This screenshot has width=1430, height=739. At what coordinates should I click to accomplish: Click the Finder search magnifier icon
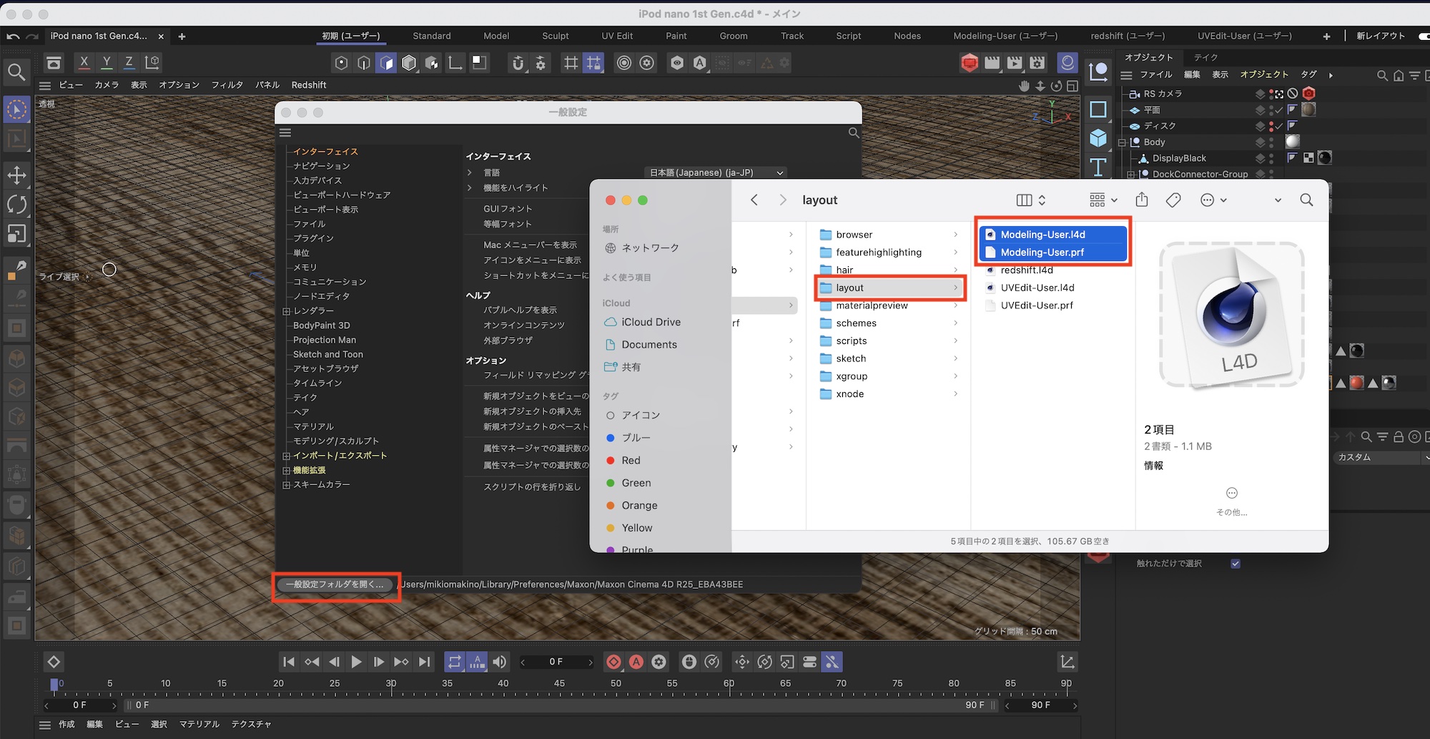tap(1306, 200)
